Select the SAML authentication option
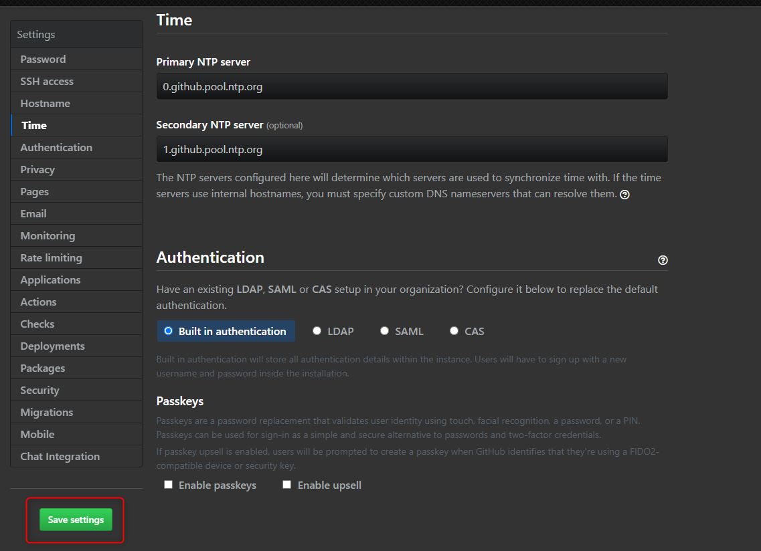This screenshot has width=761, height=551. 384,330
